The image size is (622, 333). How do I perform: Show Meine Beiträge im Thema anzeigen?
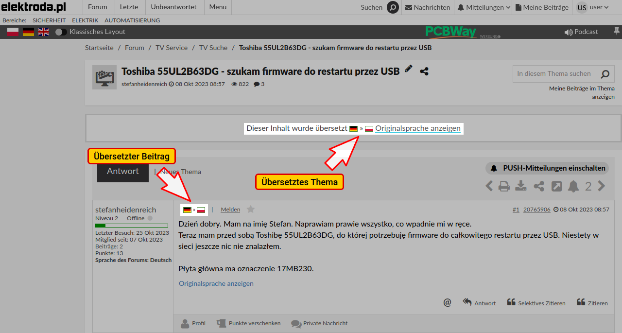pyautogui.click(x=582, y=92)
